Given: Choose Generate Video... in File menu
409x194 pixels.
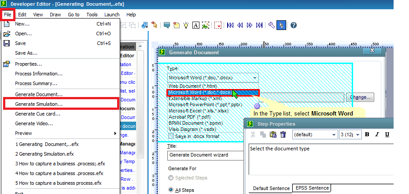Looking at the screenshot, I should pyautogui.click(x=61, y=123).
